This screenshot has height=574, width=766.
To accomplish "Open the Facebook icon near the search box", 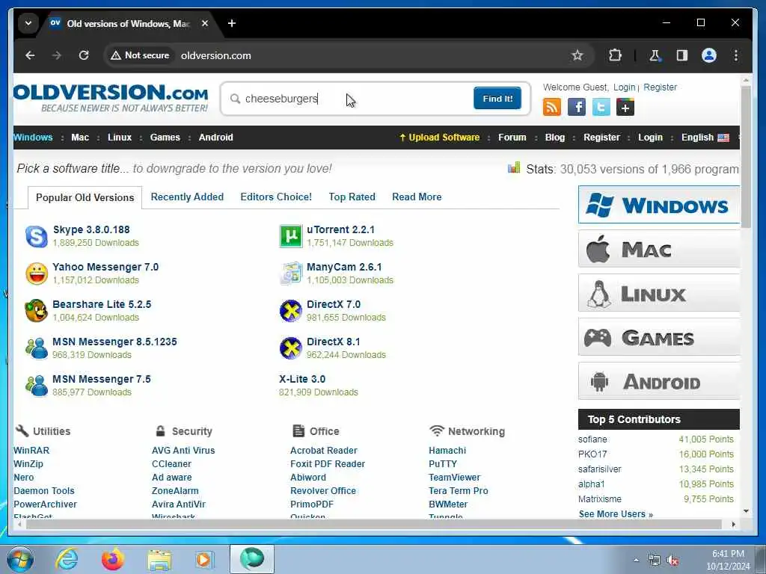I will [577, 107].
